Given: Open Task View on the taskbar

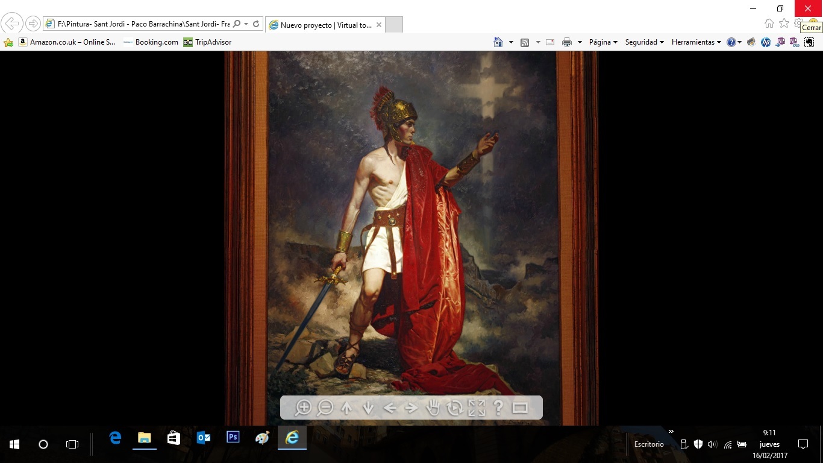Looking at the screenshot, I should [72, 444].
